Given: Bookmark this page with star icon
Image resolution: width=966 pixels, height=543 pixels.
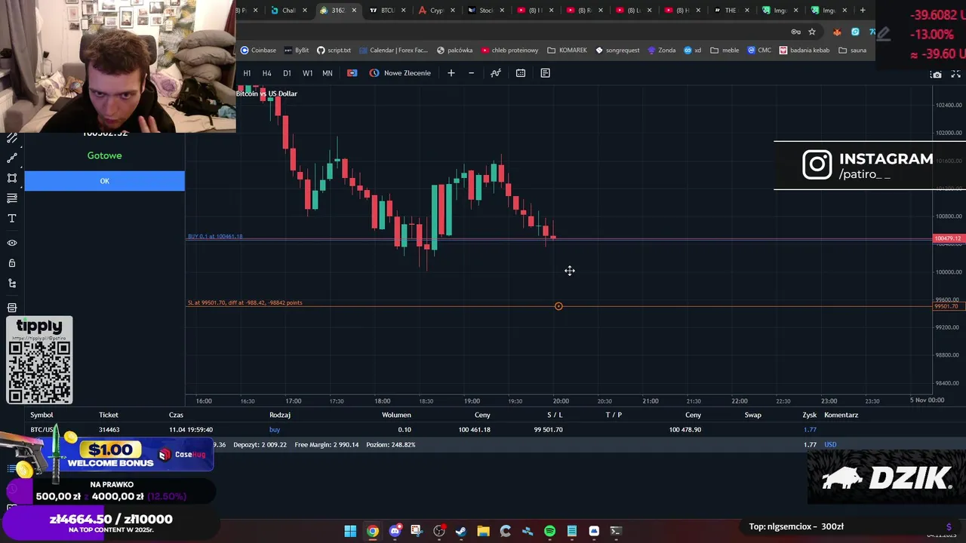Looking at the screenshot, I should [x=812, y=32].
